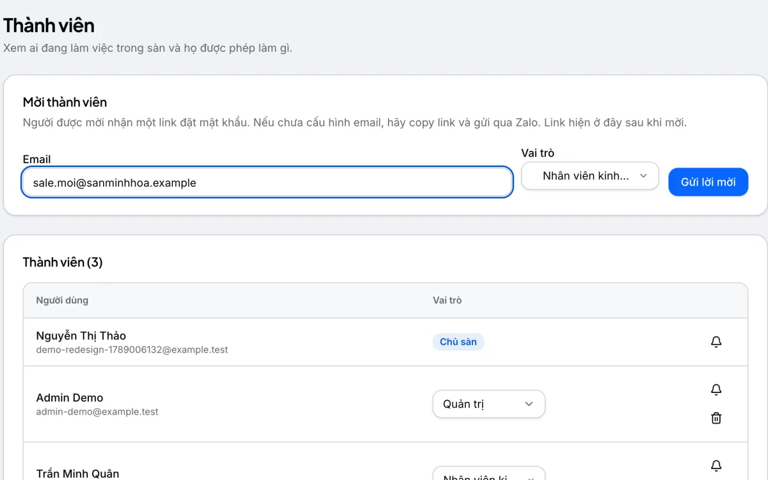Click the Người dùng column header
This screenshot has width=768, height=480.
click(x=62, y=300)
